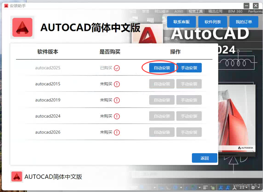Open 联系客服 customer support
The height and width of the screenshot is (192, 263).
coord(181,22)
